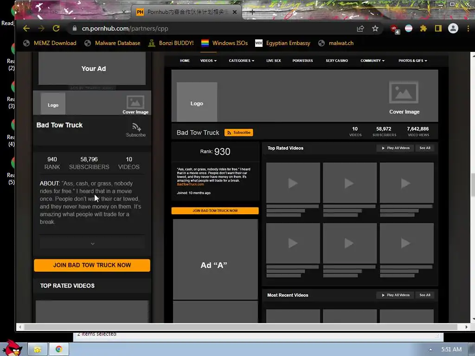Reload the page with the refresh icon
Viewport: 475px width, 356px height.
pos(56,28)
